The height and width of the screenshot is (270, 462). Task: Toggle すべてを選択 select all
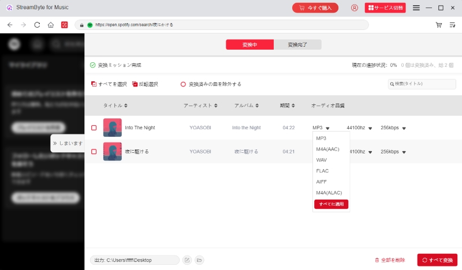tap(109, 84)
